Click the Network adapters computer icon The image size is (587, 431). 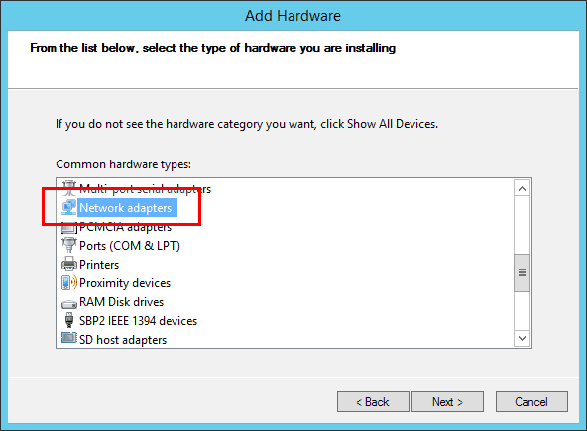[68, 208]
